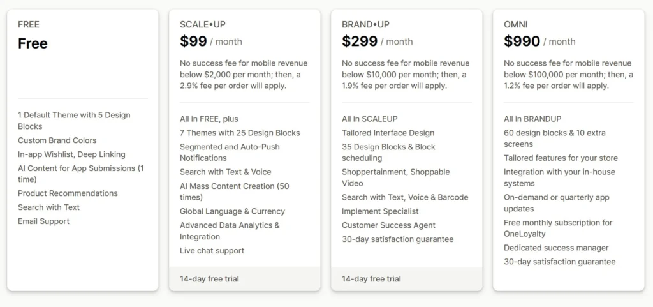Click the SCALE•UP 14-day free trial footer

[x=209, y=279]
